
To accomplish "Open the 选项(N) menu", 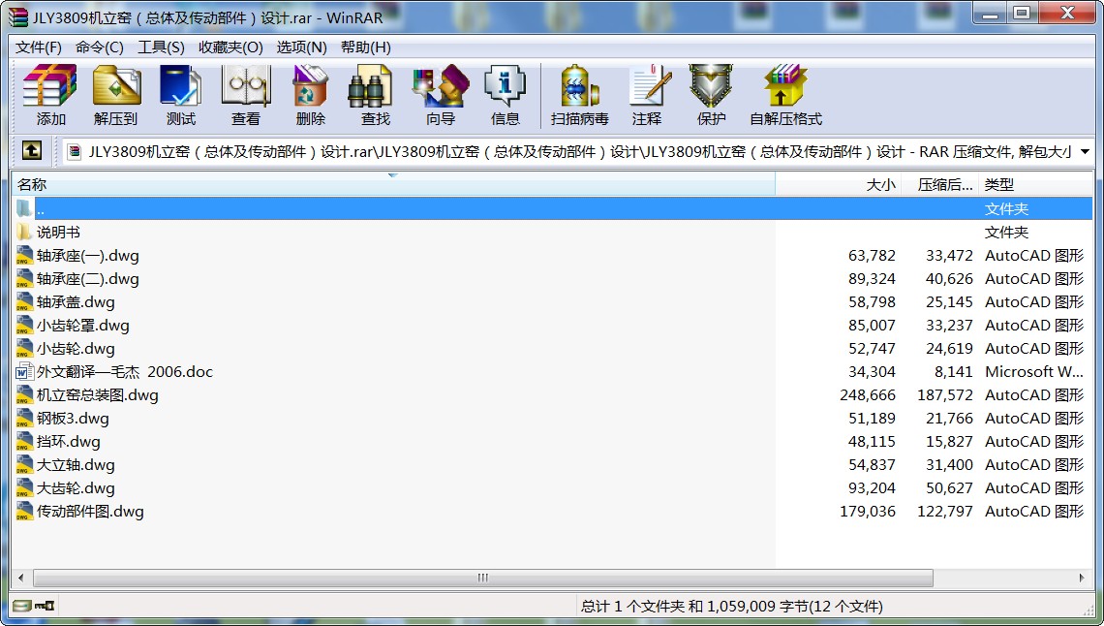I will tap(301, 47).
